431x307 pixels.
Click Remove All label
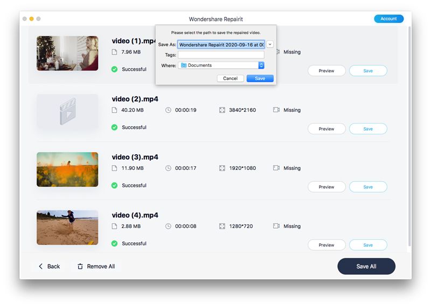coord(101,267)
